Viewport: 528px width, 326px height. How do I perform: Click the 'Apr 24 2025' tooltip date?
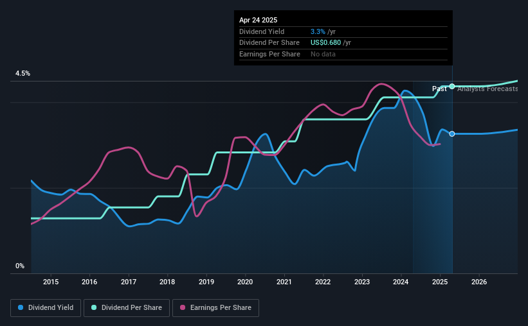coord(259,20)
